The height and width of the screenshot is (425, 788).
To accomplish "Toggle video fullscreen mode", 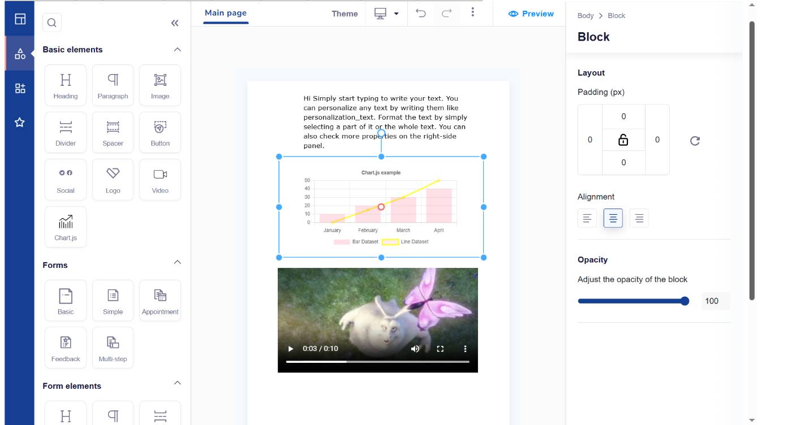I will pos(441,349).
